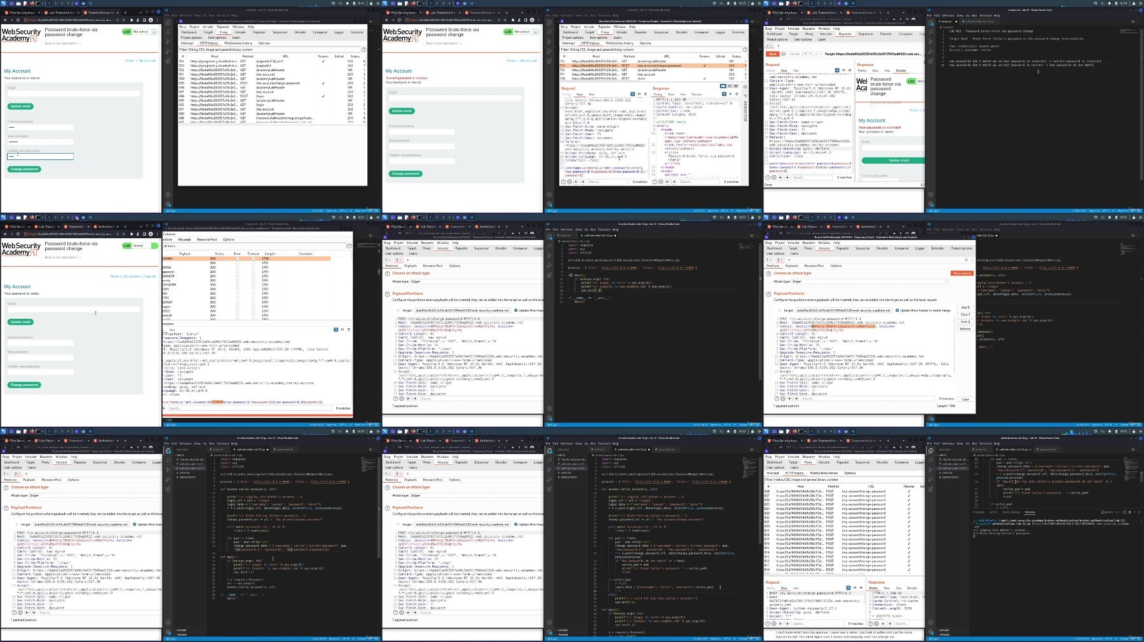Collapse lab-12 folder in bottom-right frame's Explorer

coord(943,455)
